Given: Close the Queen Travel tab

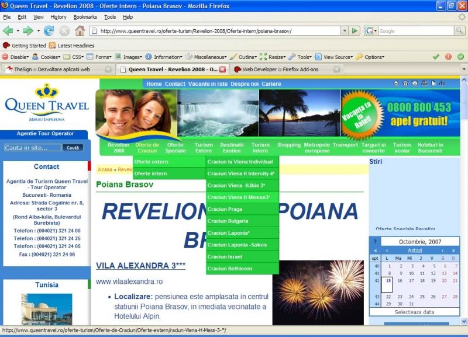Looking at the screenshot, I should click(222, 69).
